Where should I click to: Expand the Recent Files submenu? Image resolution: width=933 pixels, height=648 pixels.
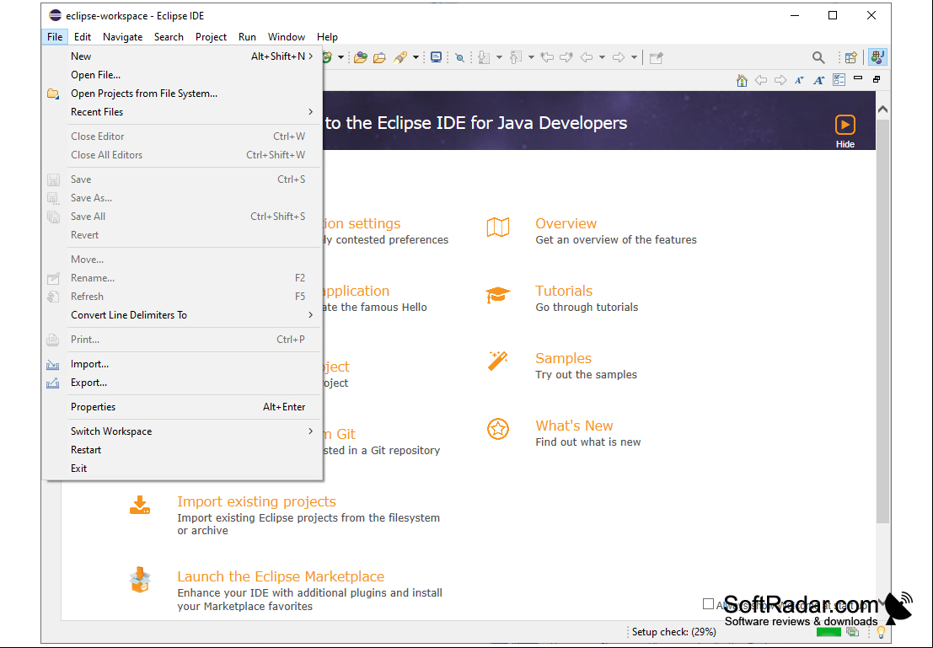[x=311, y=112]
